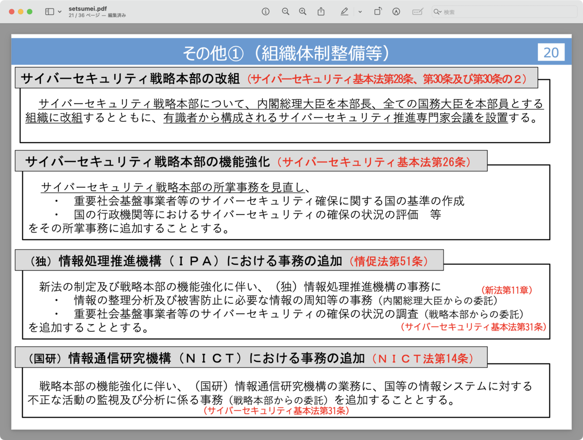
Task: Focus the 検索 search field
Action: click(503, 12)
